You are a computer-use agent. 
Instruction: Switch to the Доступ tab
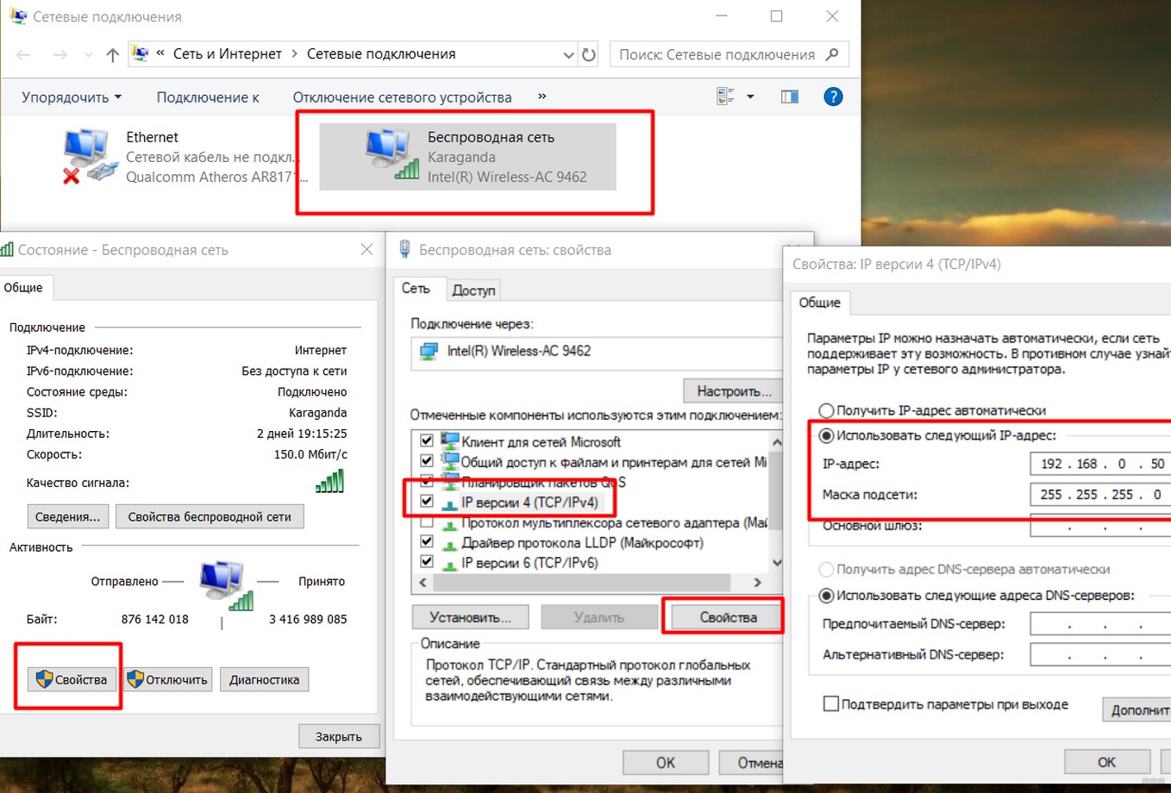coord(473,290)
